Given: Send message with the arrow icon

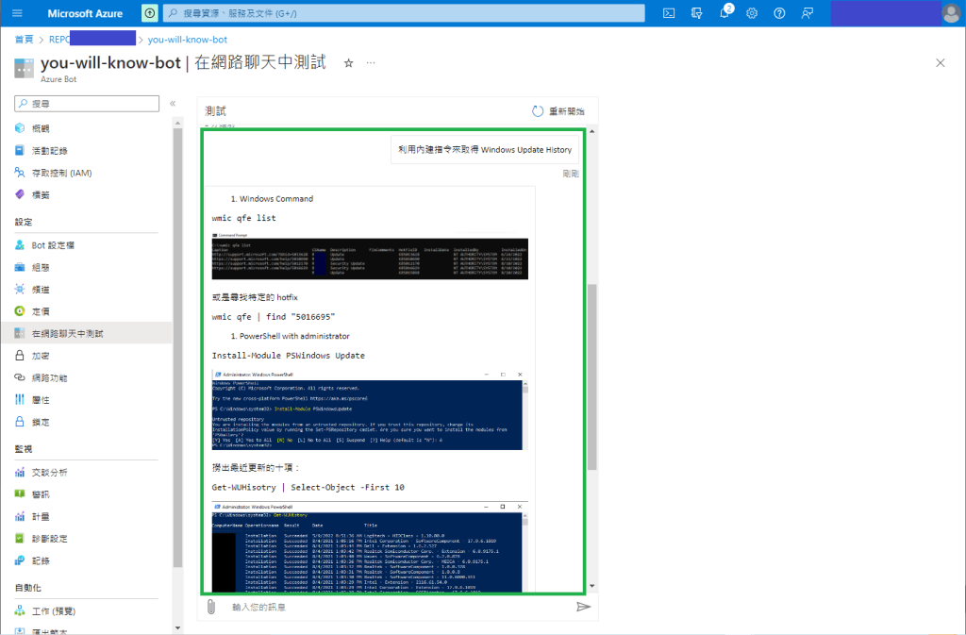Looking at the screenshot, I should click(x=583, y=607).
